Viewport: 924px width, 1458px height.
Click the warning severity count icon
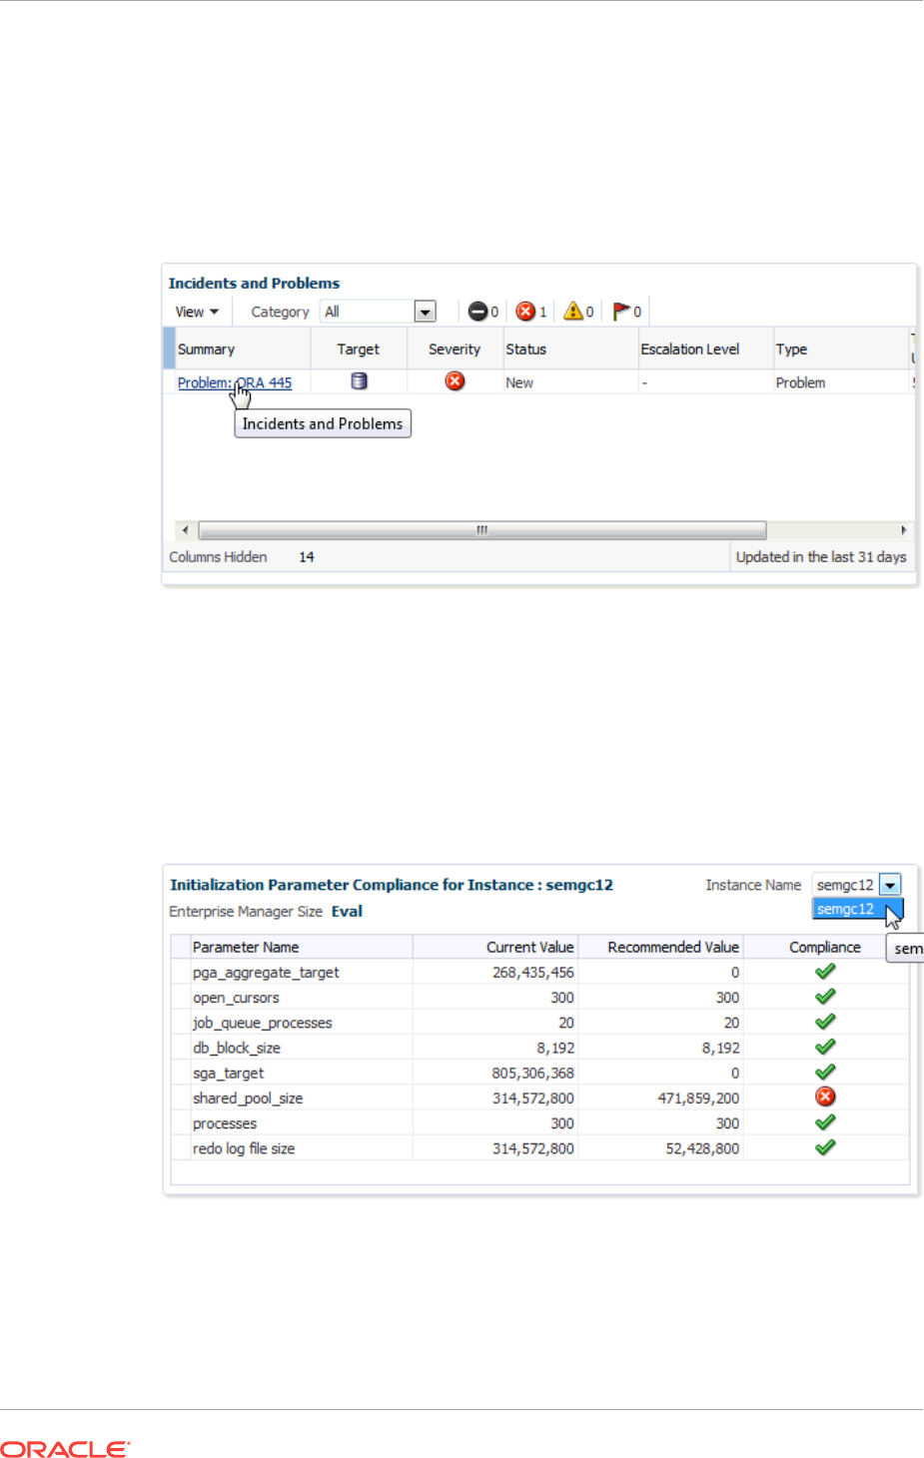coord(572,312)
